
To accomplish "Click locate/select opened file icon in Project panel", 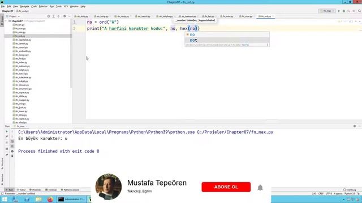I will pos(49,16).
